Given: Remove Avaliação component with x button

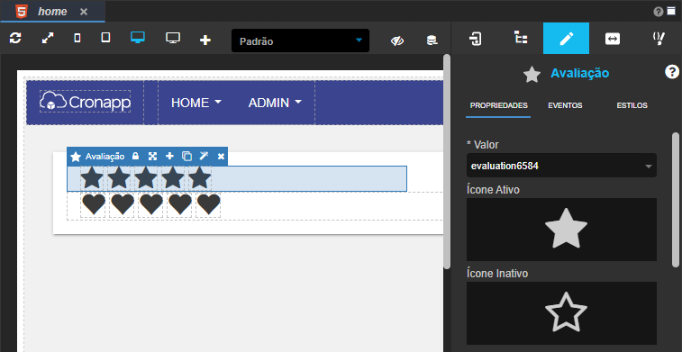Looking at the screenshot, I should pyautogui.click(x=221, y=157).
